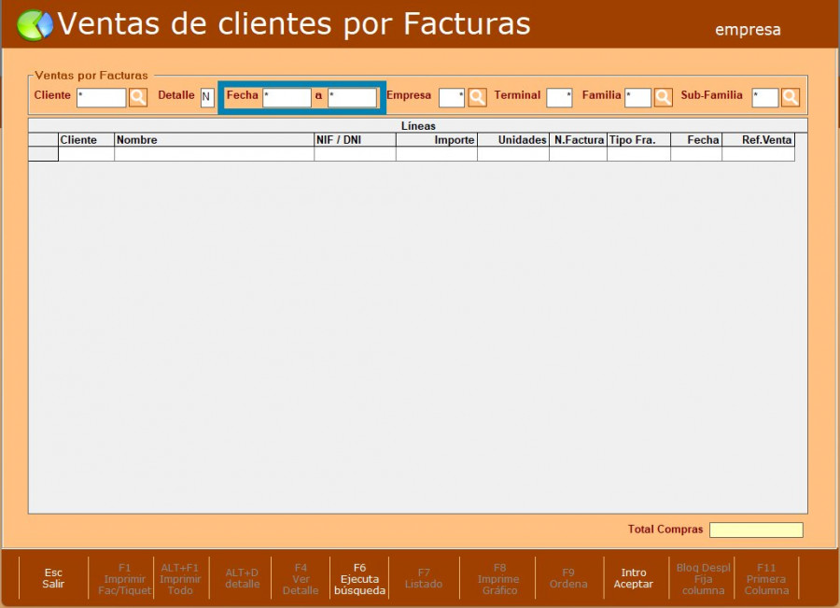
Task: Click the Cliente search magnifier icon
Action: 138,97
